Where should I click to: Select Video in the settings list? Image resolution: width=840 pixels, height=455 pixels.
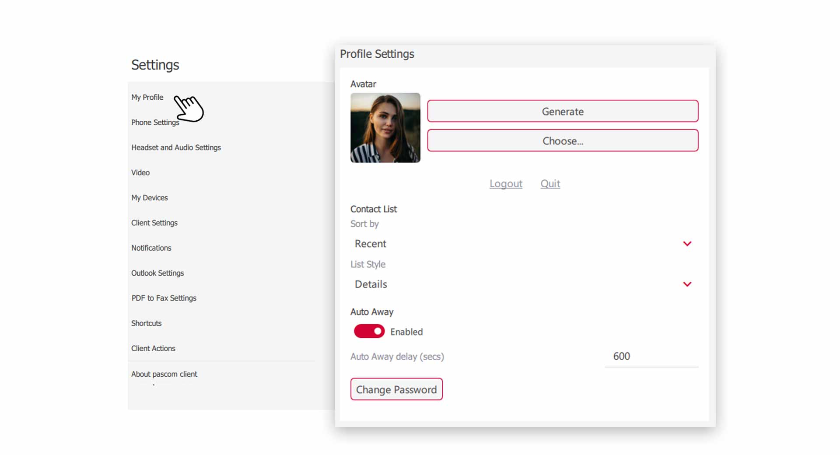140,172
